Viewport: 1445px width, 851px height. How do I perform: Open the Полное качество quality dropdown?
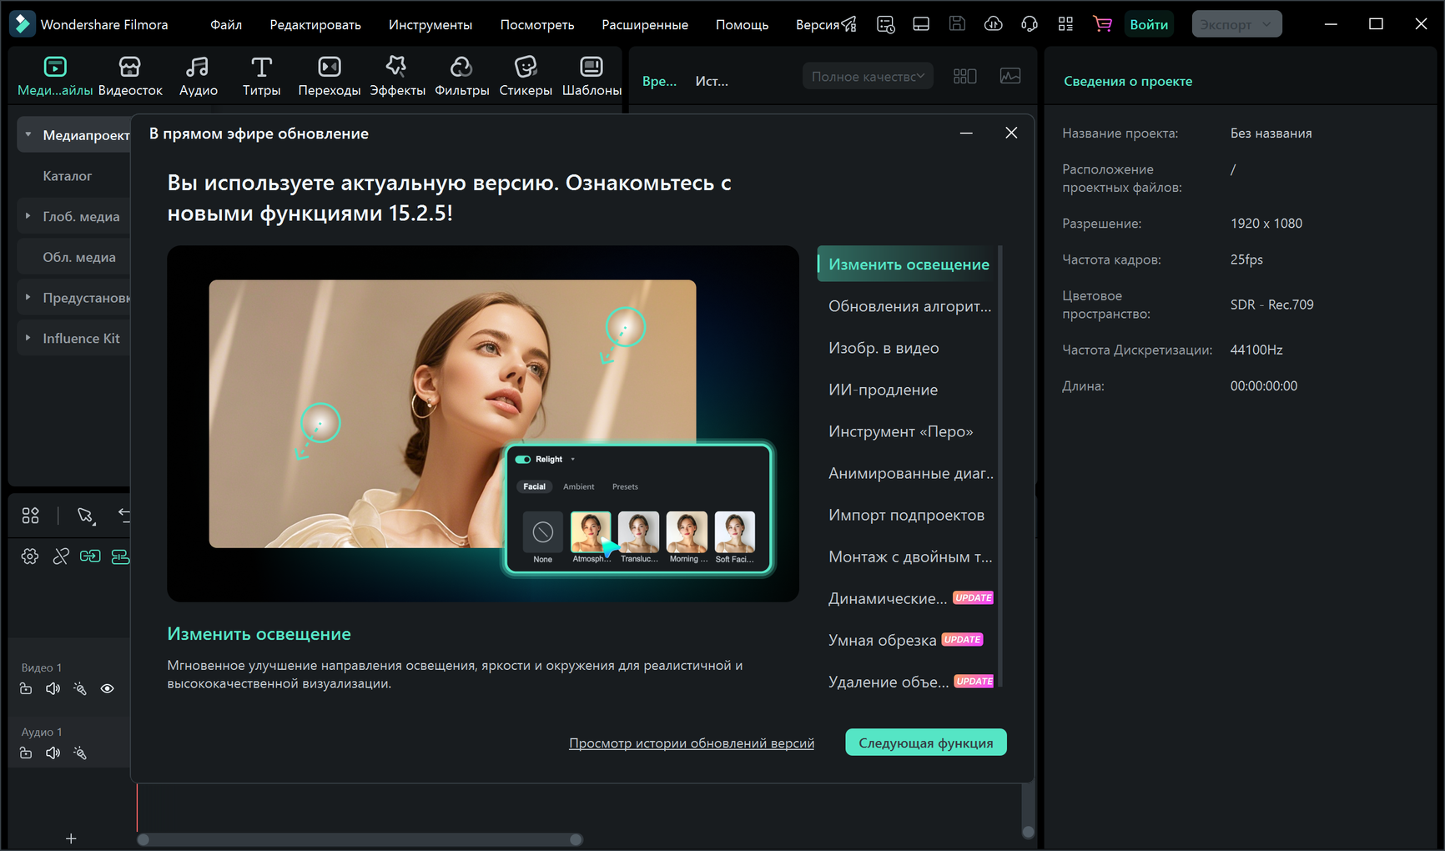868,77
